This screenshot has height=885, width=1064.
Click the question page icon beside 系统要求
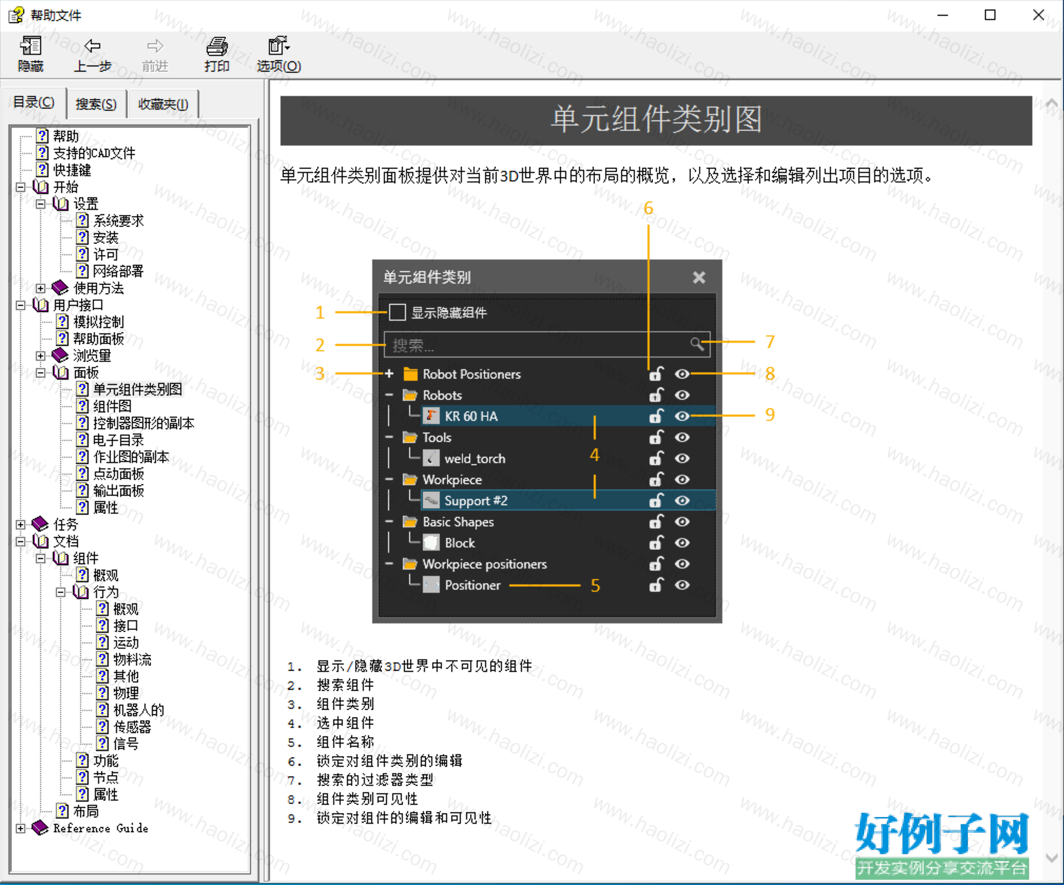(x=82, y=220)
